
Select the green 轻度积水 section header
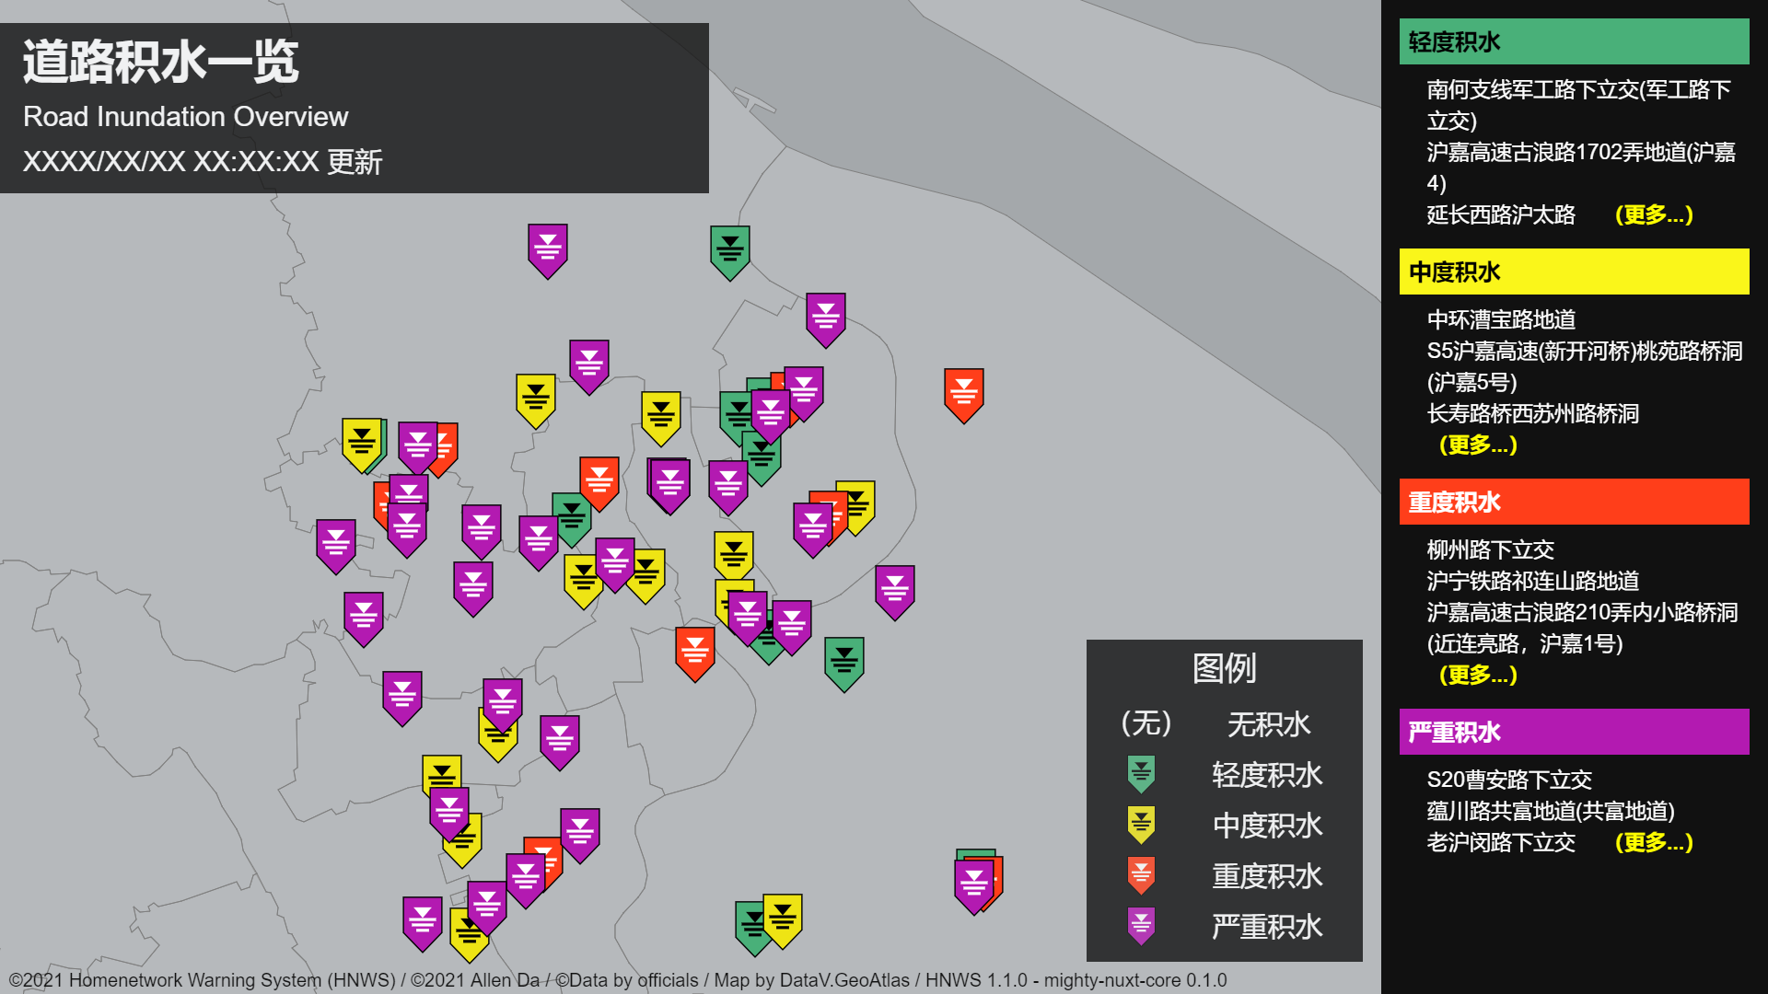(1573, 41)
